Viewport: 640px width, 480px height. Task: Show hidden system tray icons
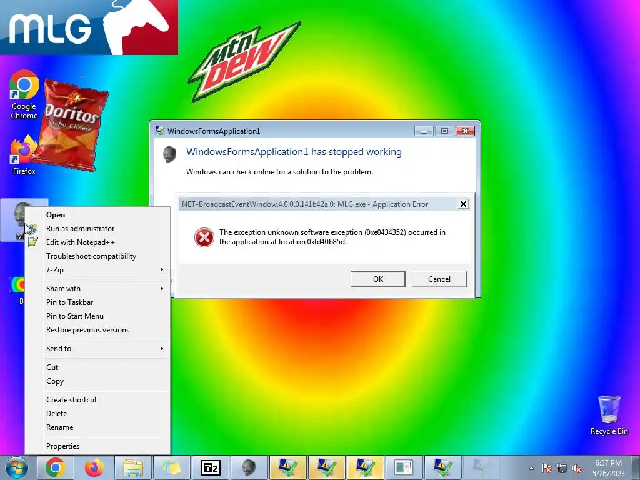click(x=531, y=468)
